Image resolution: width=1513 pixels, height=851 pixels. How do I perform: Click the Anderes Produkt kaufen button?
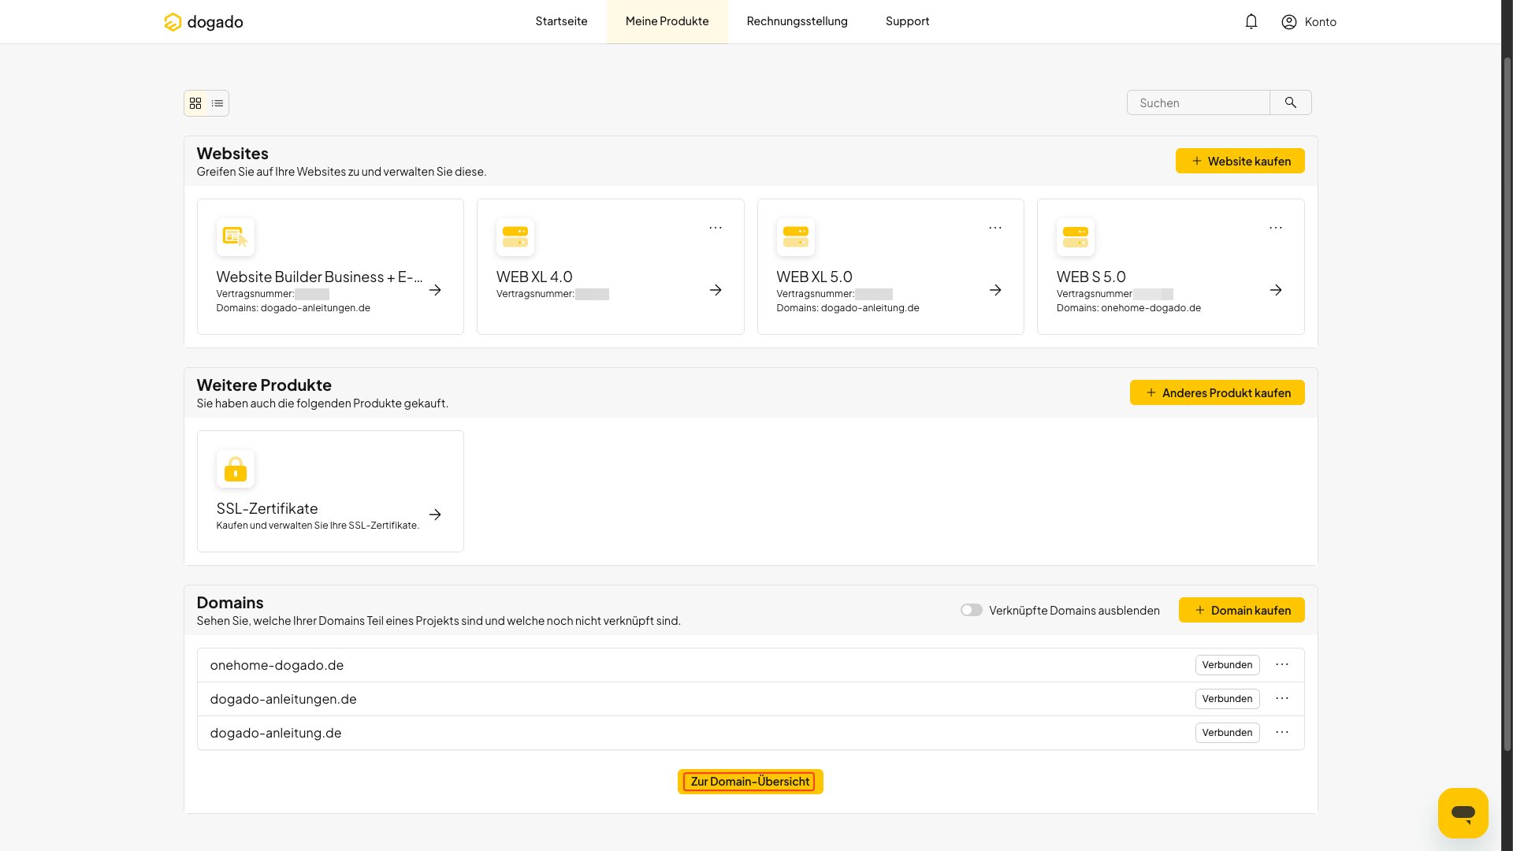(1217, 392)
